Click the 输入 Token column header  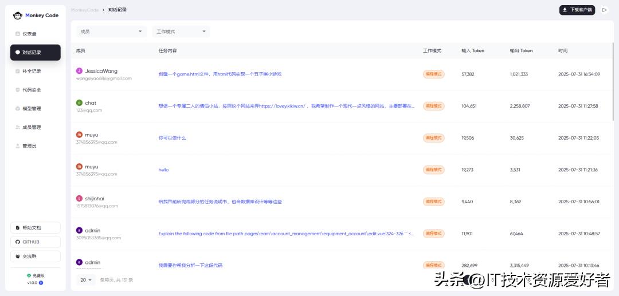473,51
